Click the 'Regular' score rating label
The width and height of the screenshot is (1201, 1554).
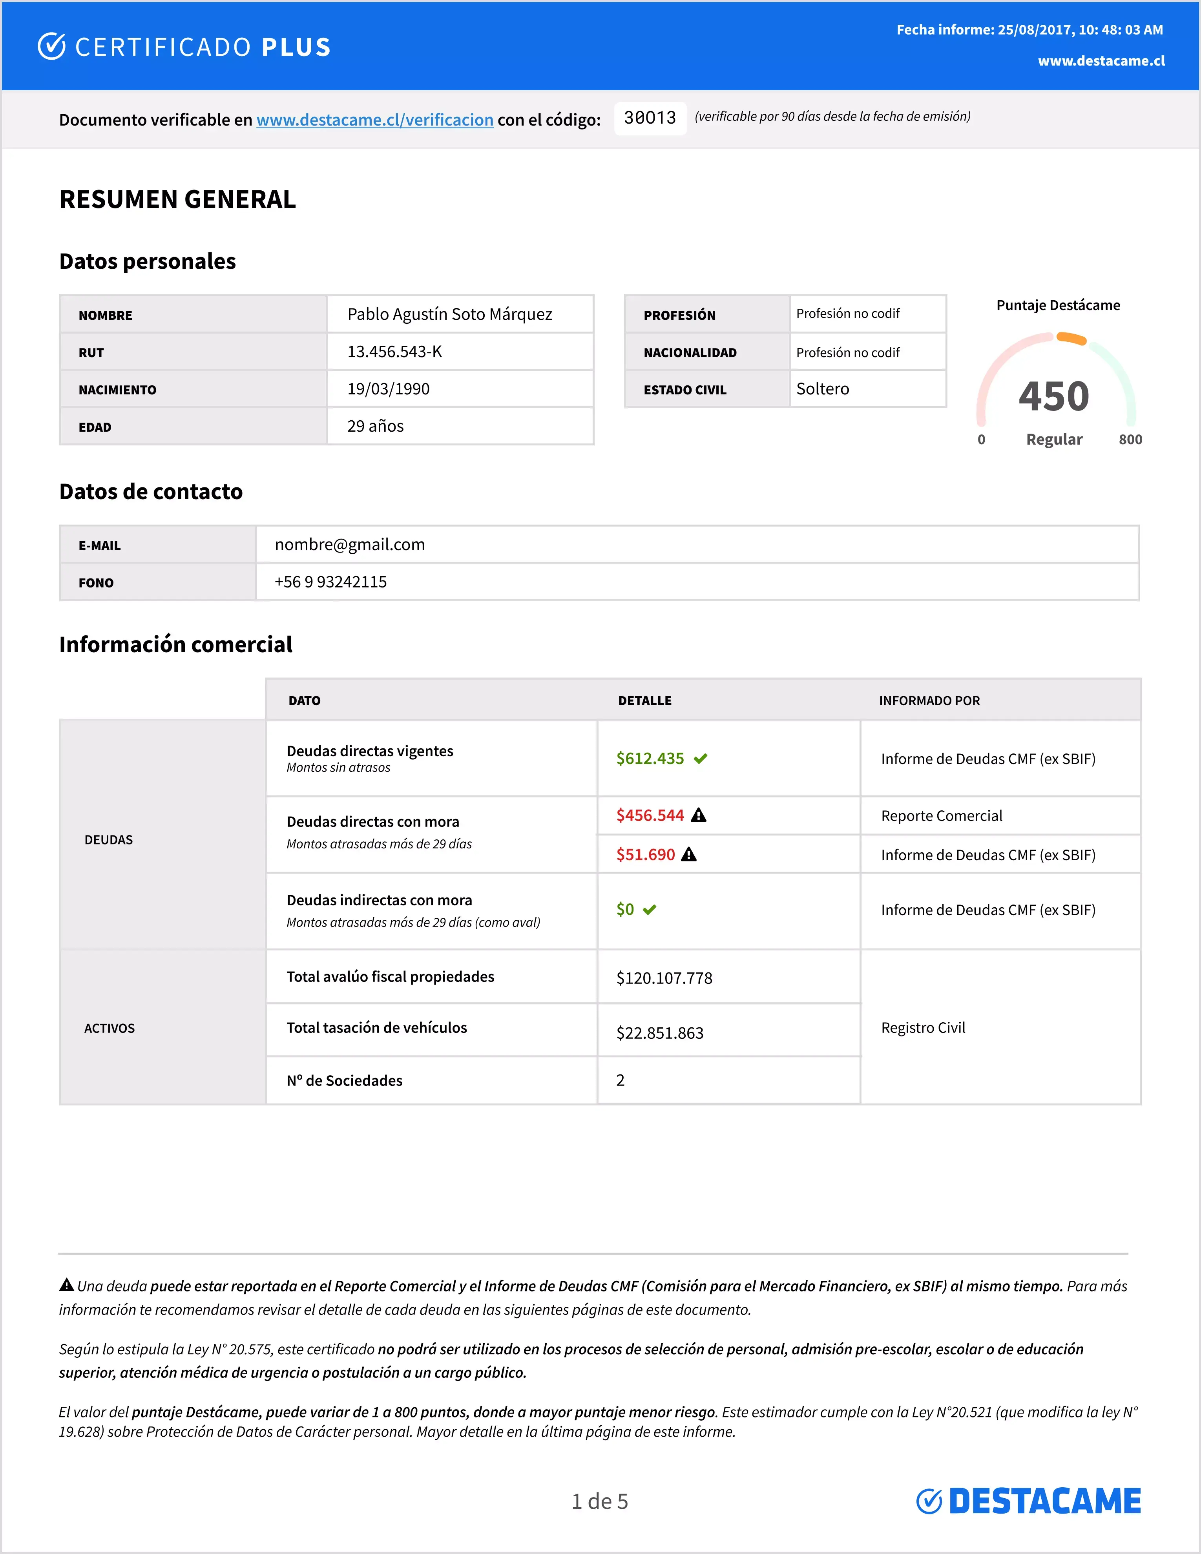(1054, 440)
